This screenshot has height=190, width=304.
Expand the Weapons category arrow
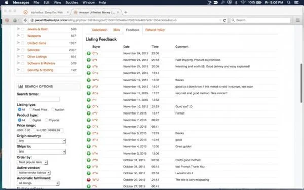pyautogui.click(x=18, y=36)
